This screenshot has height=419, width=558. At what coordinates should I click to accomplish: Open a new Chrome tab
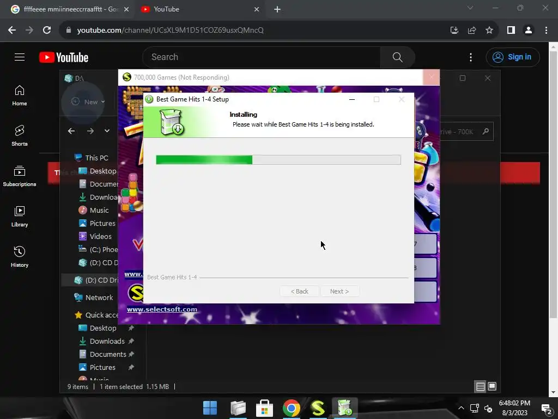pos(277,10)
